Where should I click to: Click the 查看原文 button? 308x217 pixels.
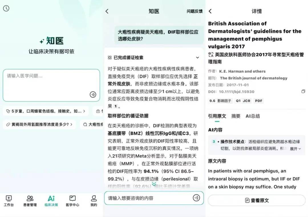point(257,200)
